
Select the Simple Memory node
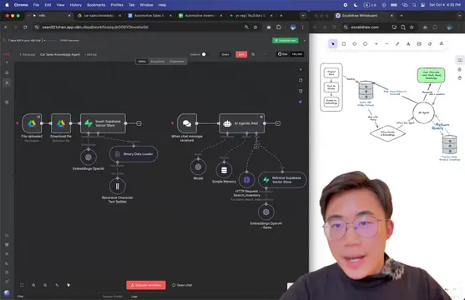224,170
